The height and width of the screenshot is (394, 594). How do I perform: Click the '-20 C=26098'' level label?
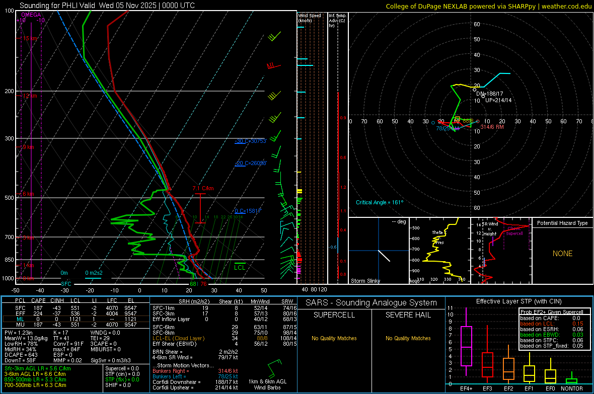pos(251,163)
